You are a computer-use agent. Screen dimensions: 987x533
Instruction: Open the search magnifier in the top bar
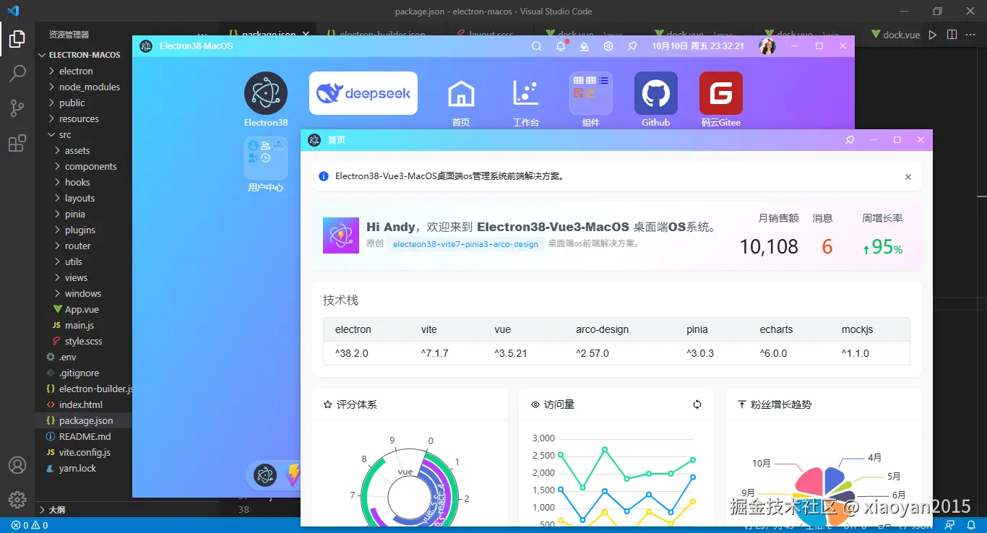tap(536, 45)
